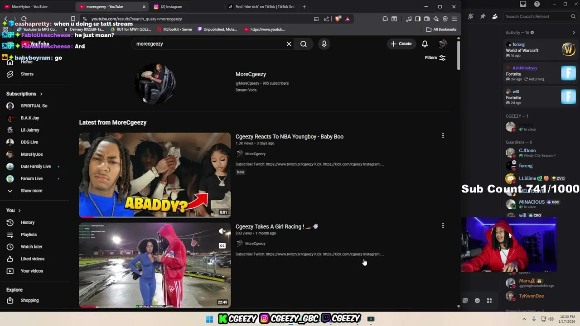Open the DDG Live subscription

pos(29,142)
